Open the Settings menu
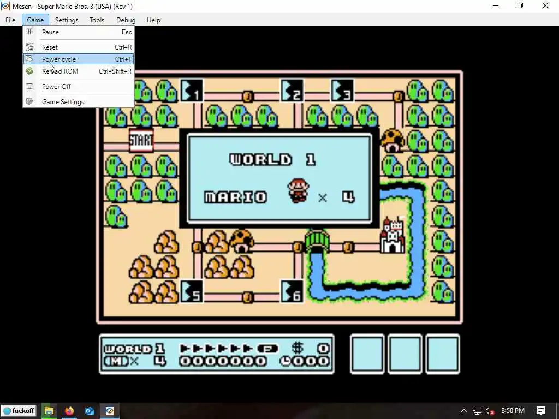 (67, 20)
